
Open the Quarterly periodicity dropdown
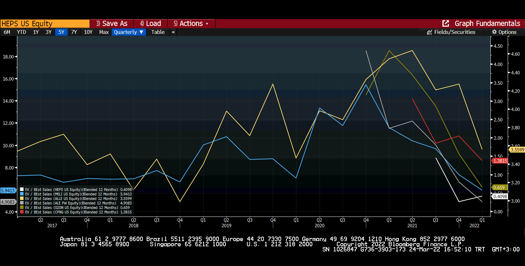[129, 32]
